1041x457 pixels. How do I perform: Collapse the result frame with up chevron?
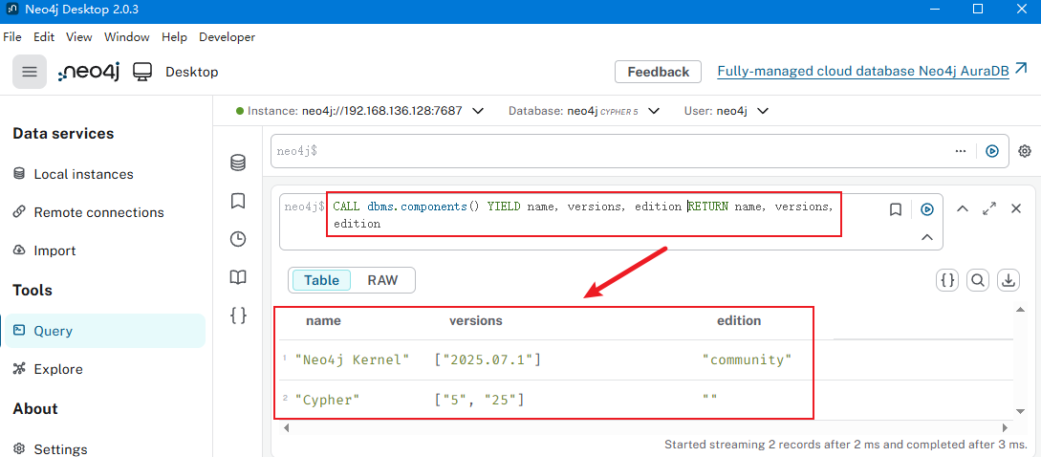click(x=962, y=208)
